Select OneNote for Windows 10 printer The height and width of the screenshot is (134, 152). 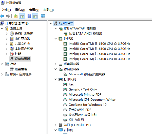pos(87,105)
